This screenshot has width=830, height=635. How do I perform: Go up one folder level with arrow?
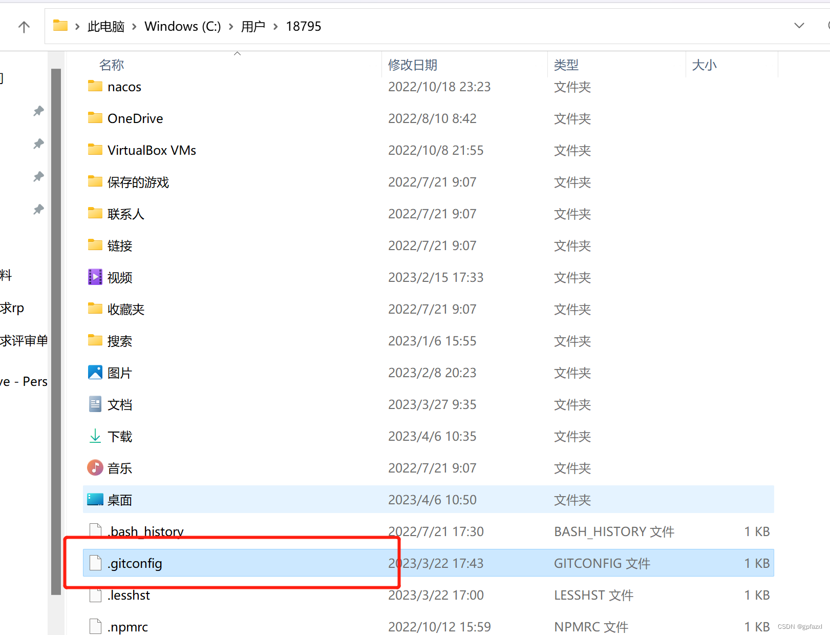(24, 27)
